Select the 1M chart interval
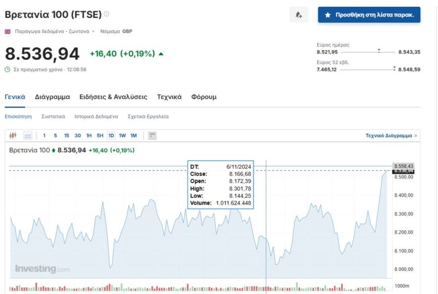This screenshot has width=438, height=294. tap(133, 136)
